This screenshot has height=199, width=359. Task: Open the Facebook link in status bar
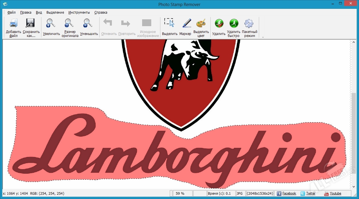click(x=289, y=194)
